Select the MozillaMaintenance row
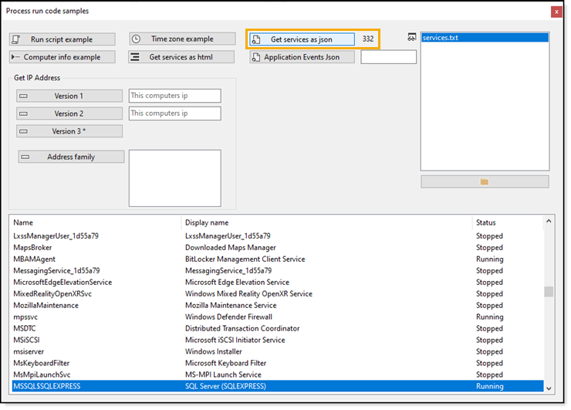This screenshot has width=571, height=410. [x=278, y=306]
